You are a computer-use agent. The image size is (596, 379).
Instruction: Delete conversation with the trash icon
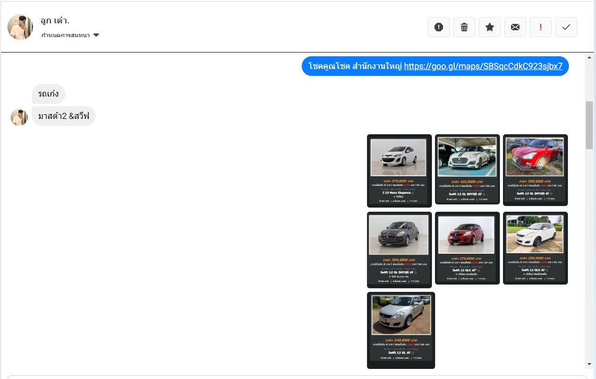pyautogui.click(x=464, y=27)
